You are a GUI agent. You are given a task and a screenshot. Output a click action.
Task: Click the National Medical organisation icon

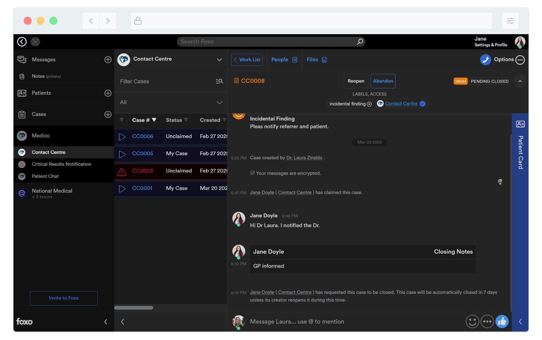tap(22, 193)
